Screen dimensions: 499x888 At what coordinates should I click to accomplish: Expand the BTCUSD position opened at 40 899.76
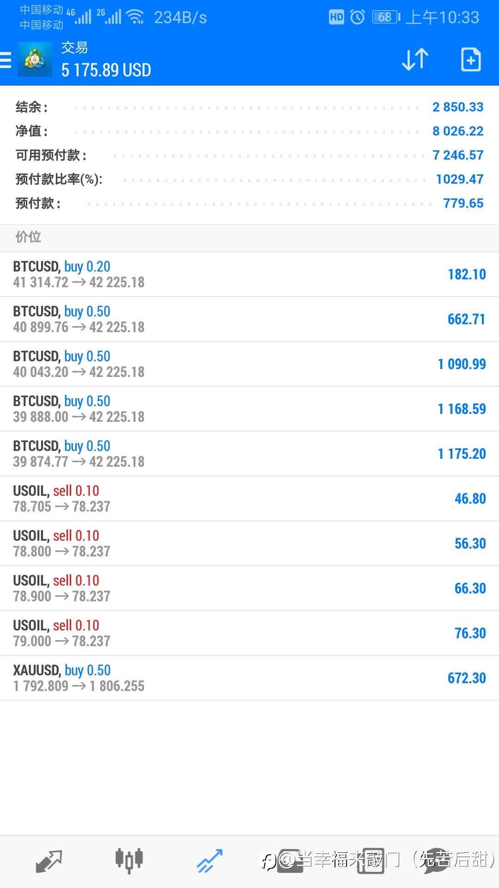[249, 319]
